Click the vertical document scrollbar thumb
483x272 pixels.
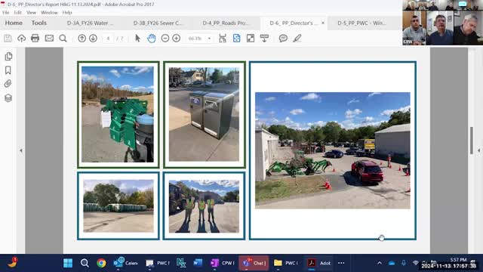[471, 141]
